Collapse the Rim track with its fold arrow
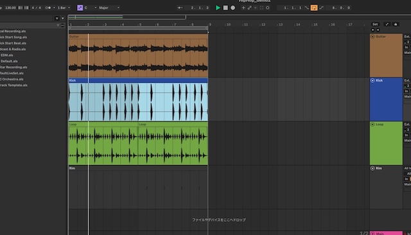Screen dimensions: 411x235 [x=372, y=168]
